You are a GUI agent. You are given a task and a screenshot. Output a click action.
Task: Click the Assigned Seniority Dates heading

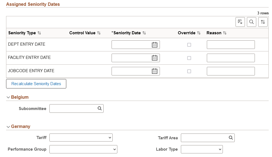tap(33, 4)
